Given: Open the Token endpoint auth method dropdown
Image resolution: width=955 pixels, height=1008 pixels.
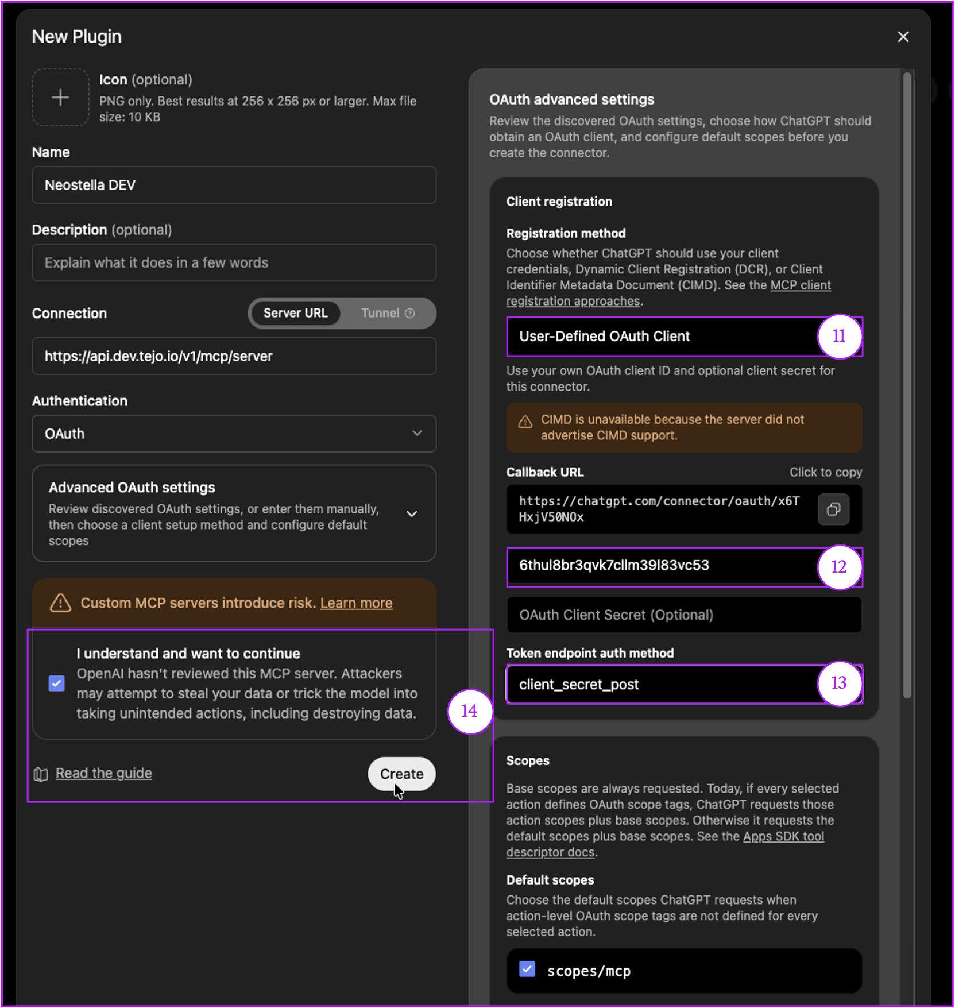Looking at the screenshot, I should [x=684, y=684].
